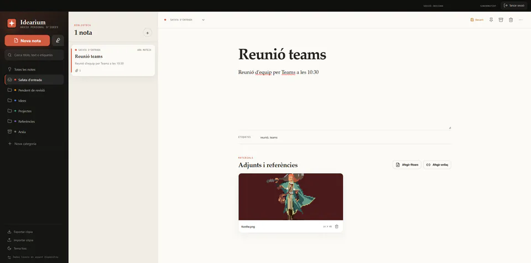Click the folder icon beside Idees
This screenshot has height=263, width=531.
coord(10,101)
